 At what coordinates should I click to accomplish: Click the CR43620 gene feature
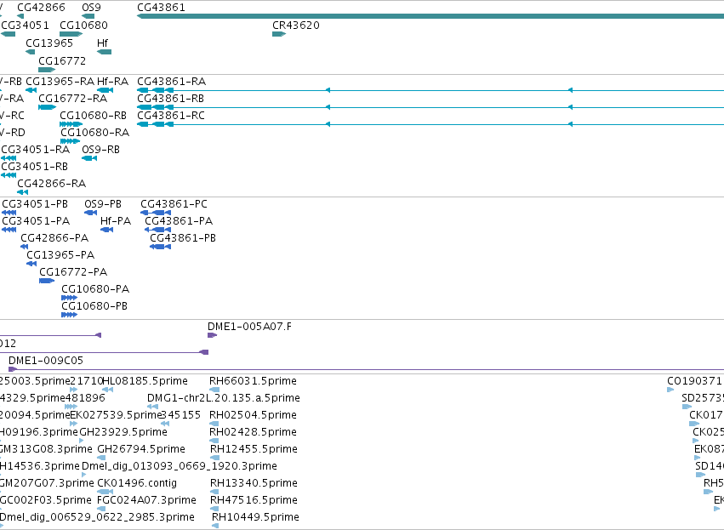(x=279, y=34)
